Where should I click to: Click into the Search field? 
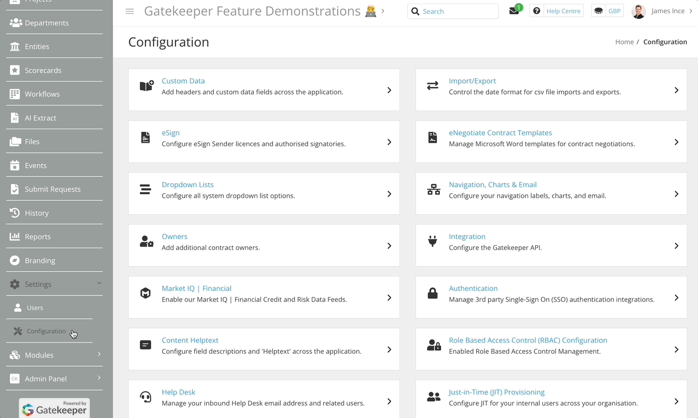pyautogui.click(x=453, y=11)
